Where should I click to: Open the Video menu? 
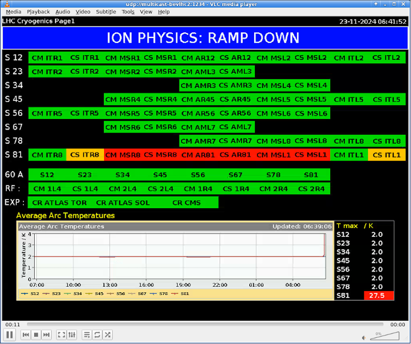click(x=83, y=12)
